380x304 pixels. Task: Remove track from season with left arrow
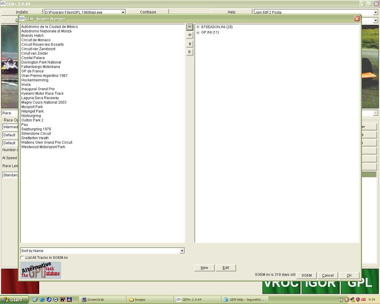[x=190, y=35]
